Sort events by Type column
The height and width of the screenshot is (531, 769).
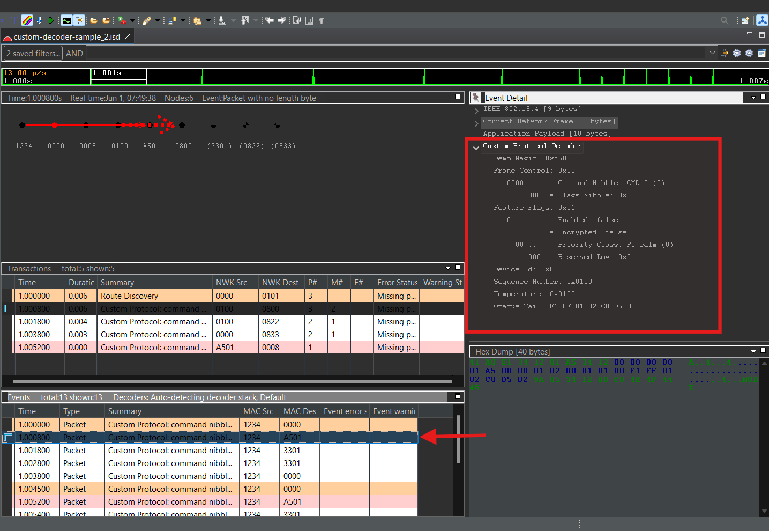pyautogui.click(x=82, y=411)
